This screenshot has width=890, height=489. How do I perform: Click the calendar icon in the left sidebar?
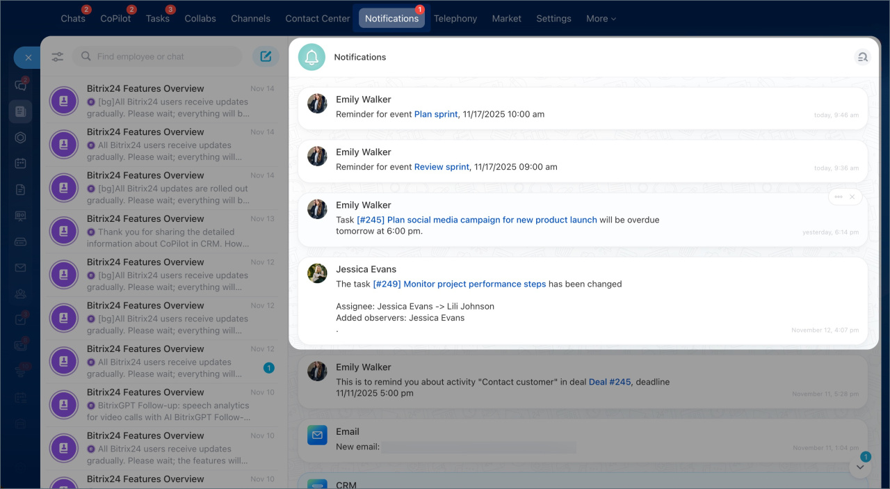[20, 163]
